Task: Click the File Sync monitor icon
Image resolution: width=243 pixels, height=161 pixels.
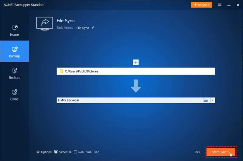Action: coord(45,24)
